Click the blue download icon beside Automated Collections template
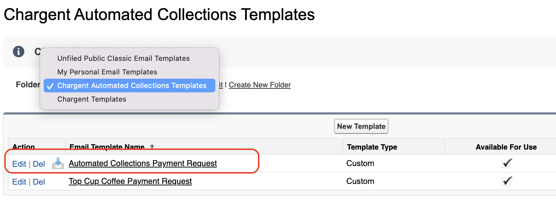 [58, 163]
